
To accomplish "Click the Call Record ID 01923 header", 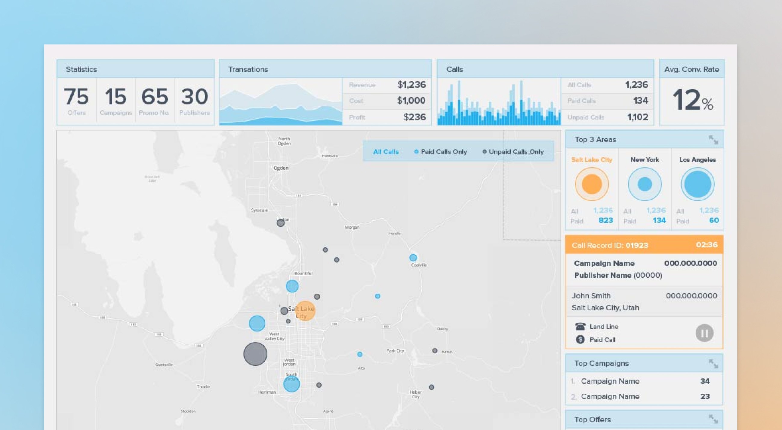I will point(644,245).
